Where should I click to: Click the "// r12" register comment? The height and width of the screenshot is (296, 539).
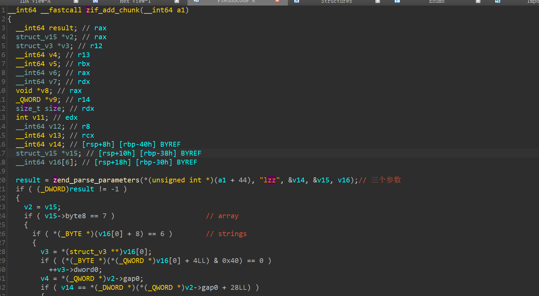click(x=90, y=46)
